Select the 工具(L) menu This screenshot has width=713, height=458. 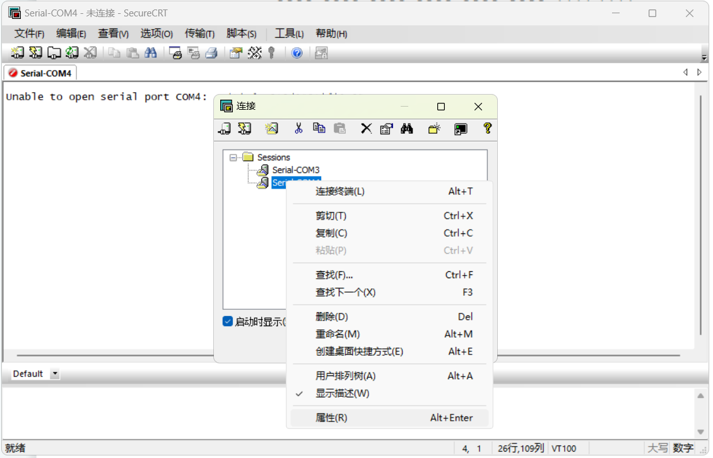[x=289, y=33]
